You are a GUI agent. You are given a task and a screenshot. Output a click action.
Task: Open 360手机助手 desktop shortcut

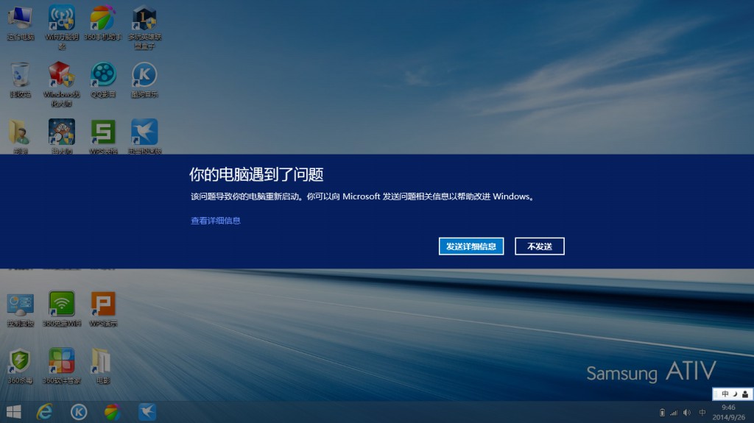pyautogui.click(x=103, y=23)
